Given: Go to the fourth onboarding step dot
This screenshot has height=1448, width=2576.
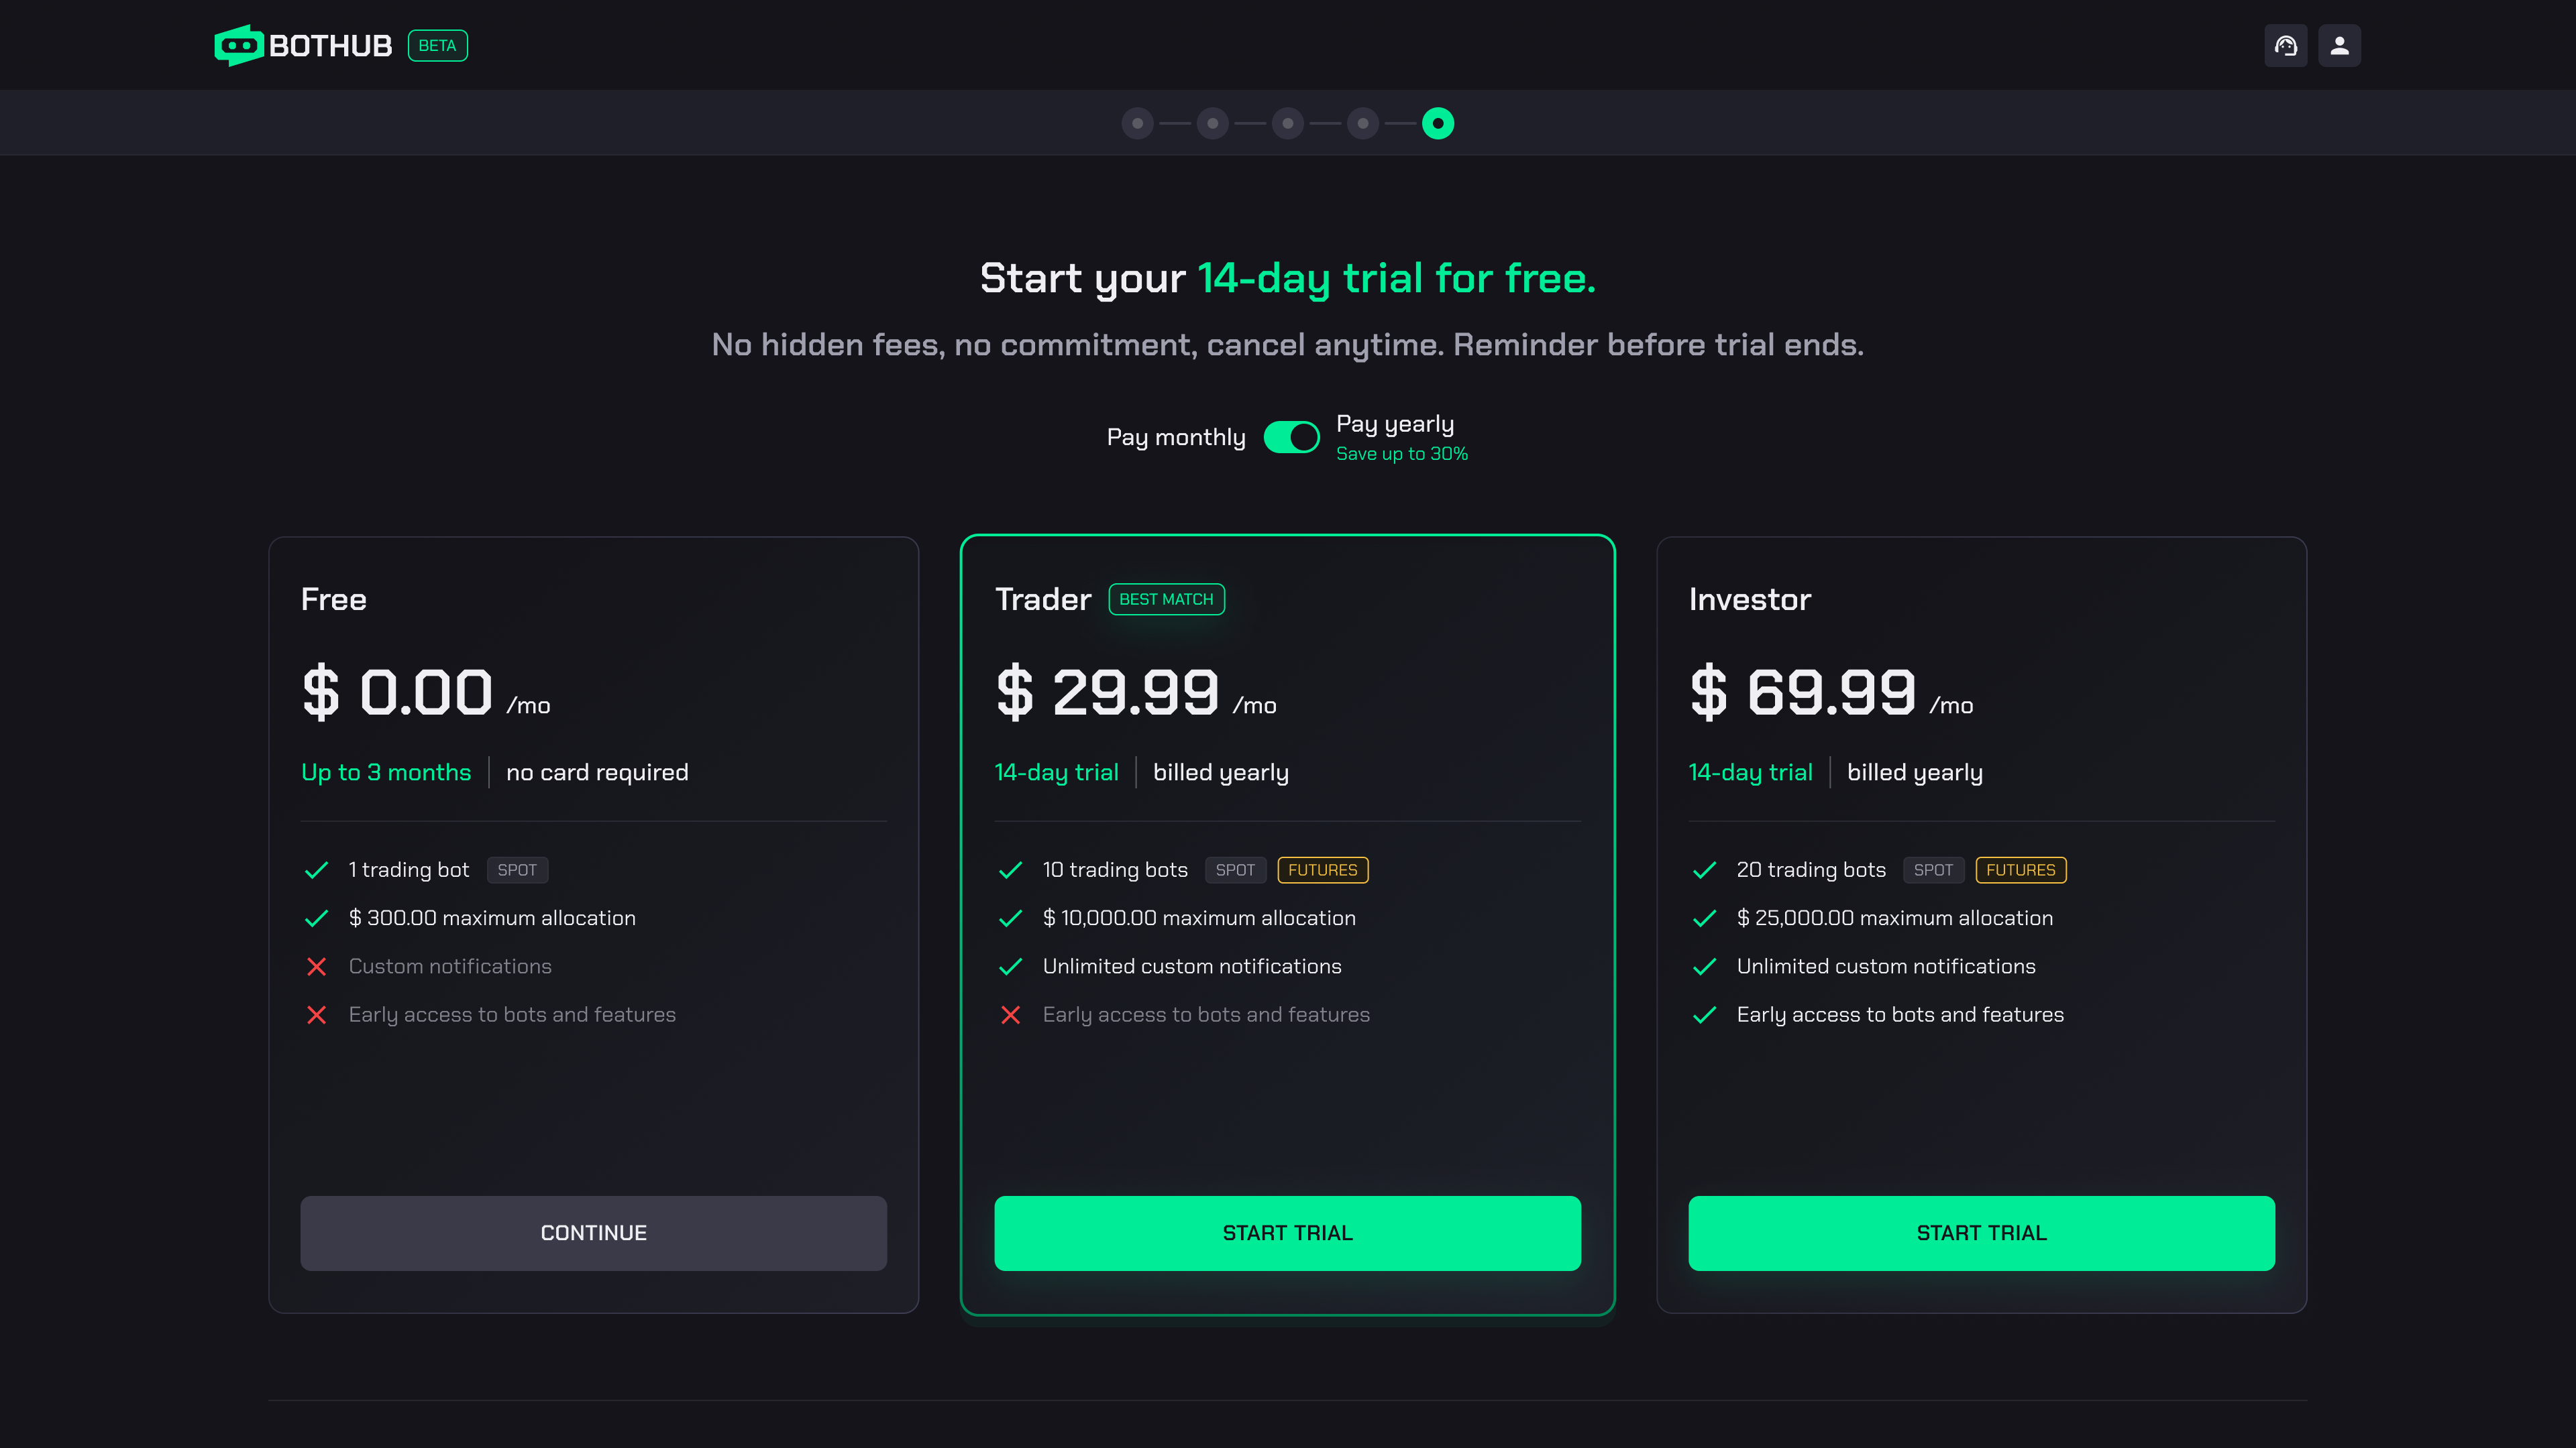Looking at the screenshot, I should (1363, 124).
